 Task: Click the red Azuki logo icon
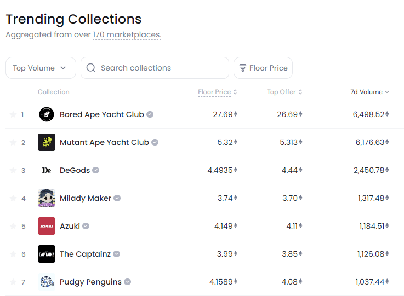click(x=47, y=226)
